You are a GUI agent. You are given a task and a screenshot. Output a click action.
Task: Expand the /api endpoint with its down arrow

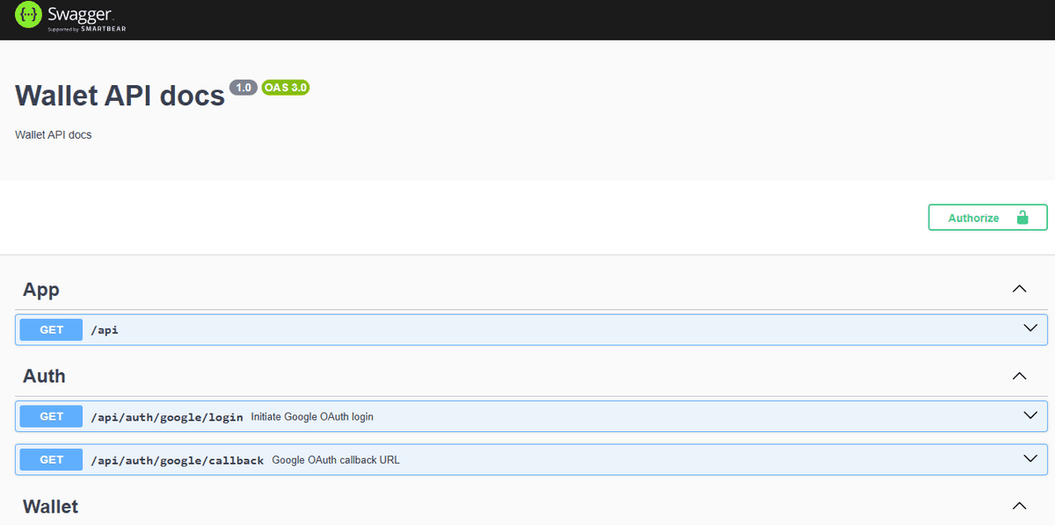1030,328
